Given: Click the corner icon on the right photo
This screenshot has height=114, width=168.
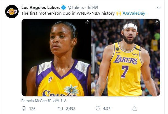Looking at the screenshot, I should pyautogui.click(x=157, y=22).
